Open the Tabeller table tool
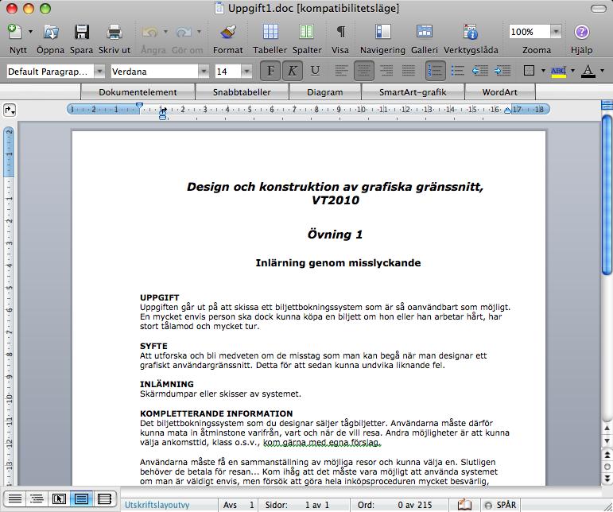Image resolution: width=613 pixels, height=512 pixels. pyautogui.click(x=270, y=32)
